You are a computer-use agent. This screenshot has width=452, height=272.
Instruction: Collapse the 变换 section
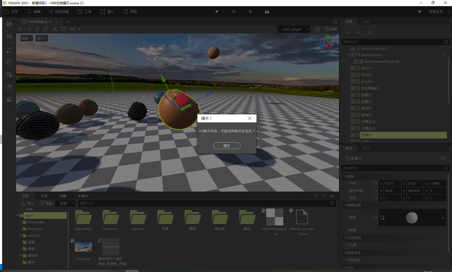click(x=345, y=176)
